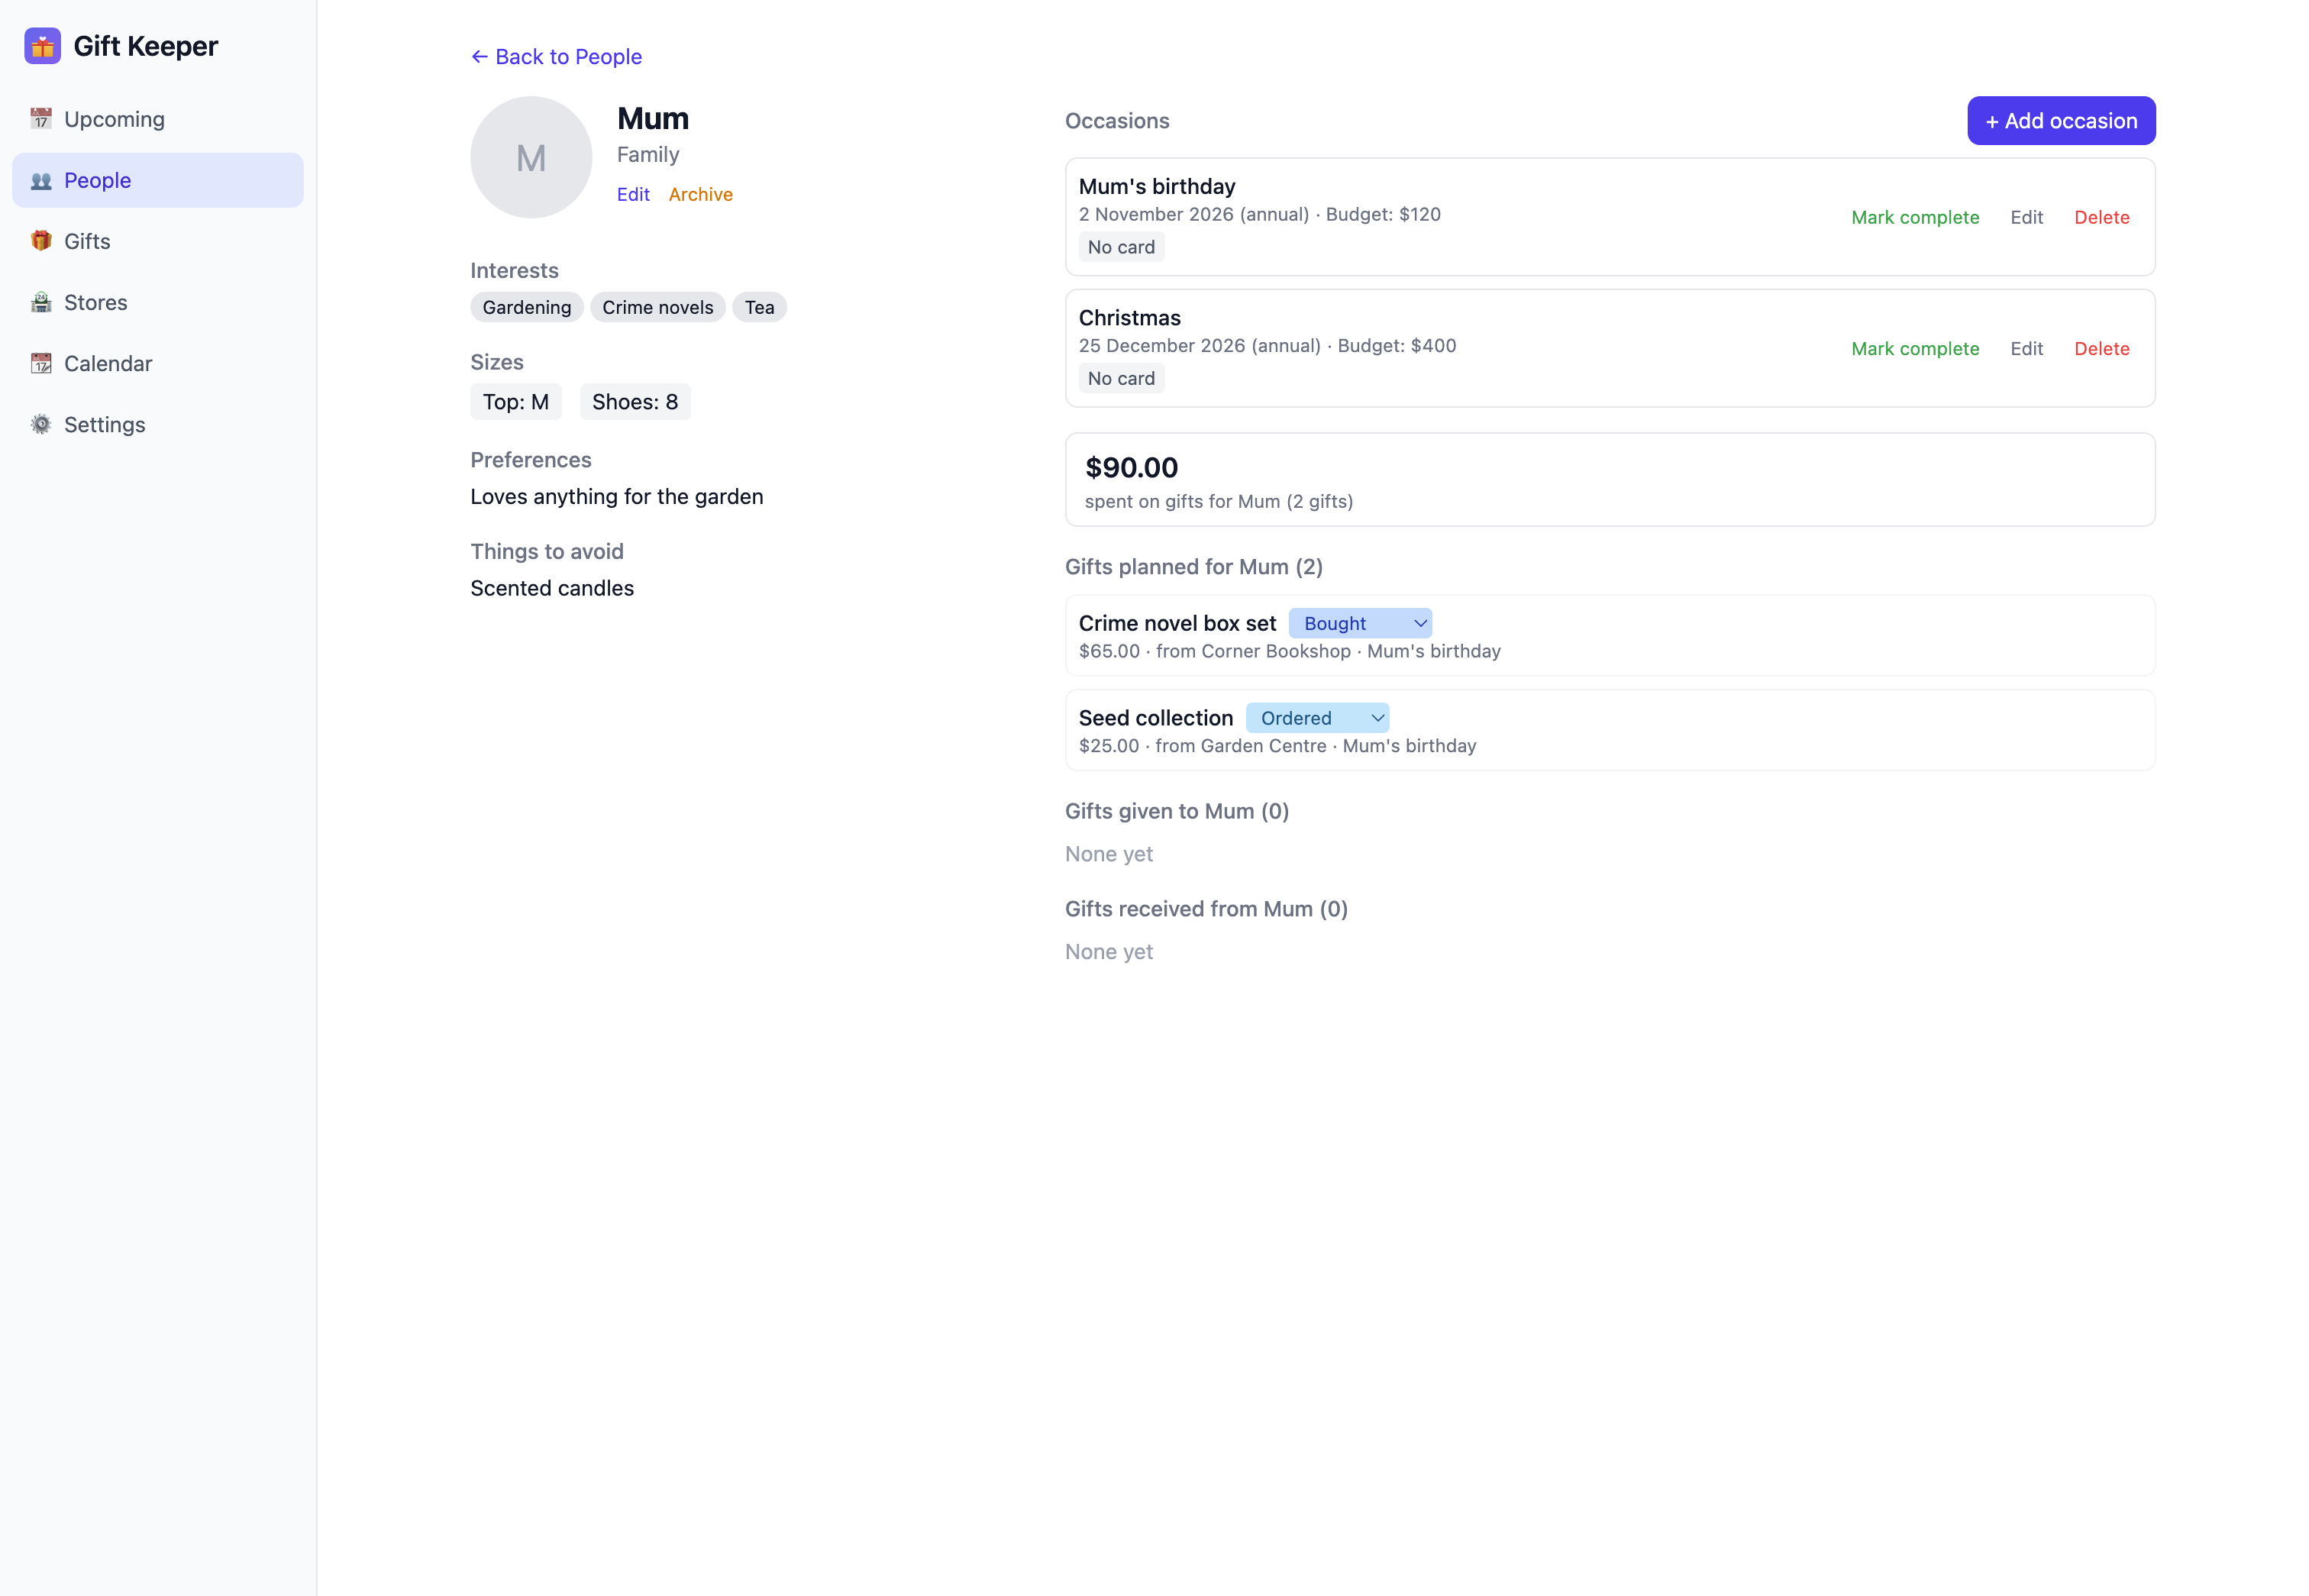
Task: Click the People icon in sidebar
Action: click(41, 180)
